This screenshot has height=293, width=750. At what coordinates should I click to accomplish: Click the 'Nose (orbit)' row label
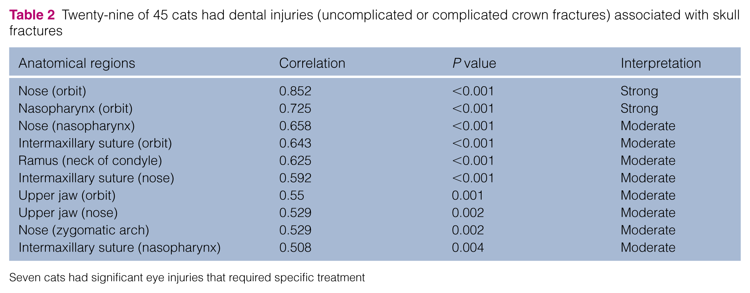pos(52,91)
